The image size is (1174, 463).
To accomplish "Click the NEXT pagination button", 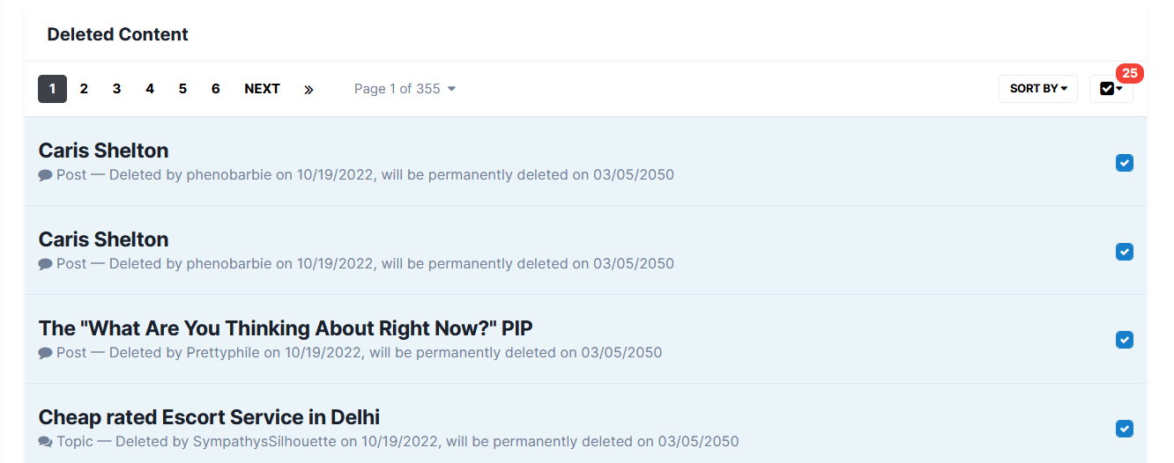I will click(x=262, y=89).
